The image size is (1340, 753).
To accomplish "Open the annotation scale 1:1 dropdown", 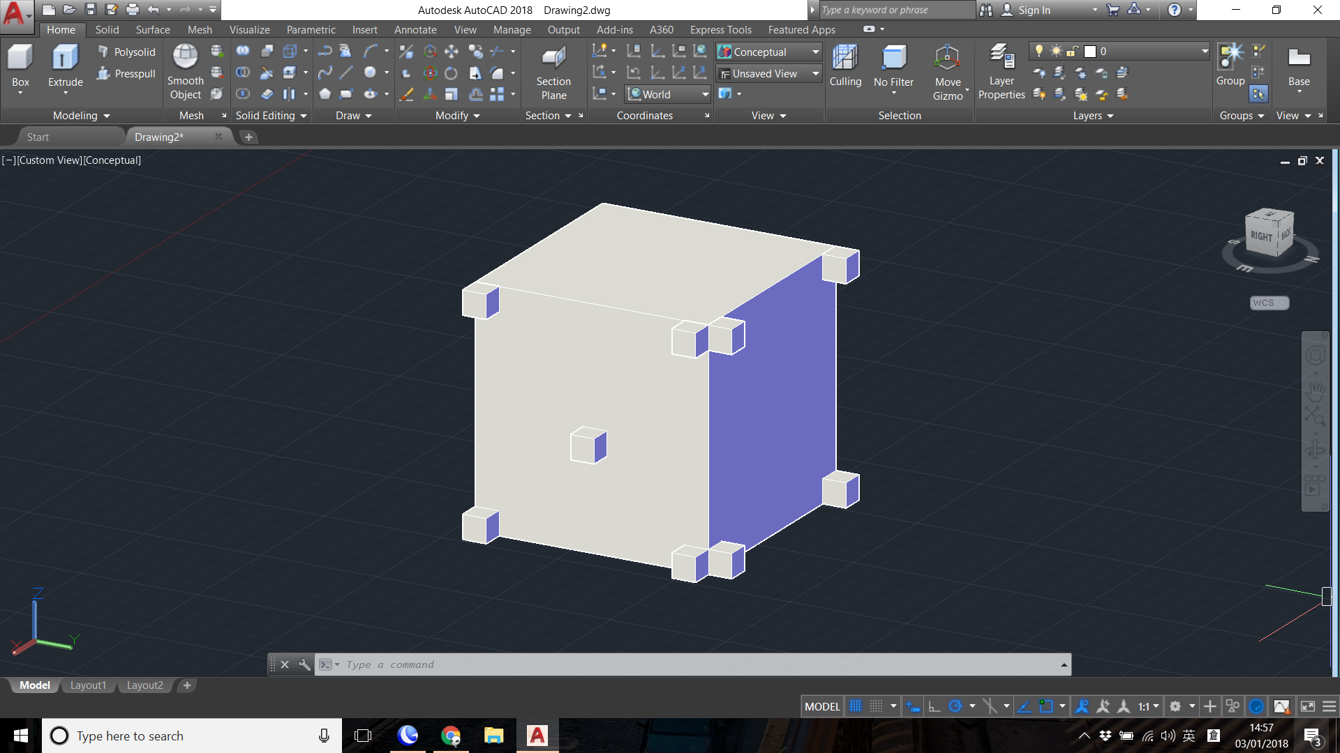I will point(1148,706).
